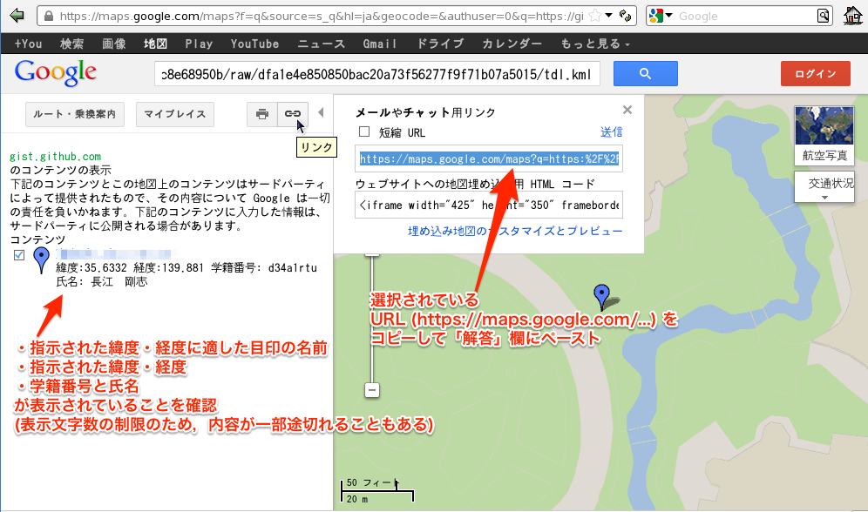The image size is (868, 512).
Task: Enable 短縮 URL checkbox
Action: click(364, 131)
